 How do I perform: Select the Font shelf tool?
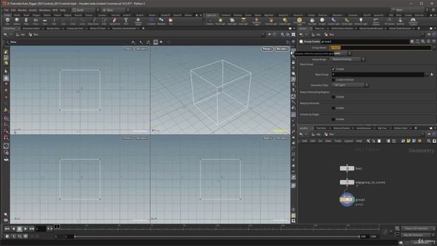pyautogui.click(x=126, y=21)
